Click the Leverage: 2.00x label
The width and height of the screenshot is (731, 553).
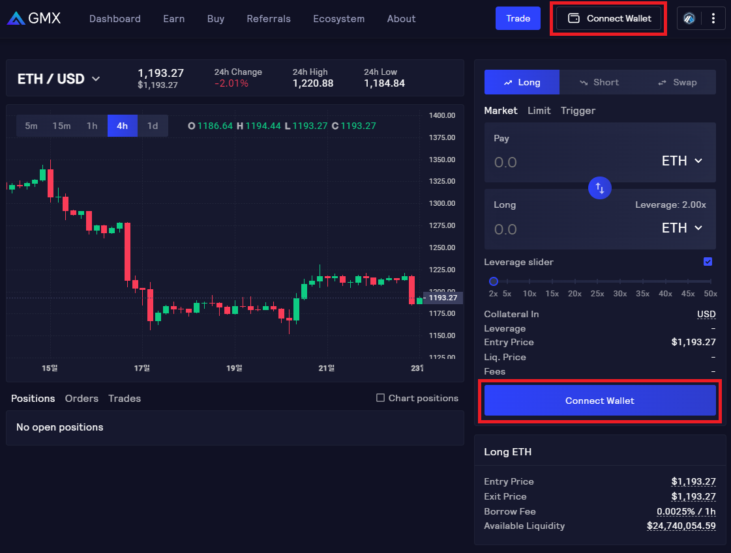670,205
